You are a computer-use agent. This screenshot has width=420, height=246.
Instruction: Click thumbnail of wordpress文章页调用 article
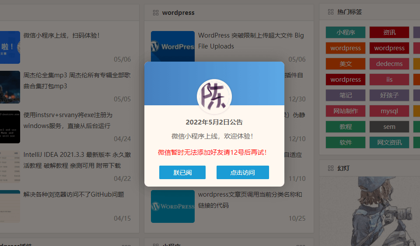click(x=173, y=206)
